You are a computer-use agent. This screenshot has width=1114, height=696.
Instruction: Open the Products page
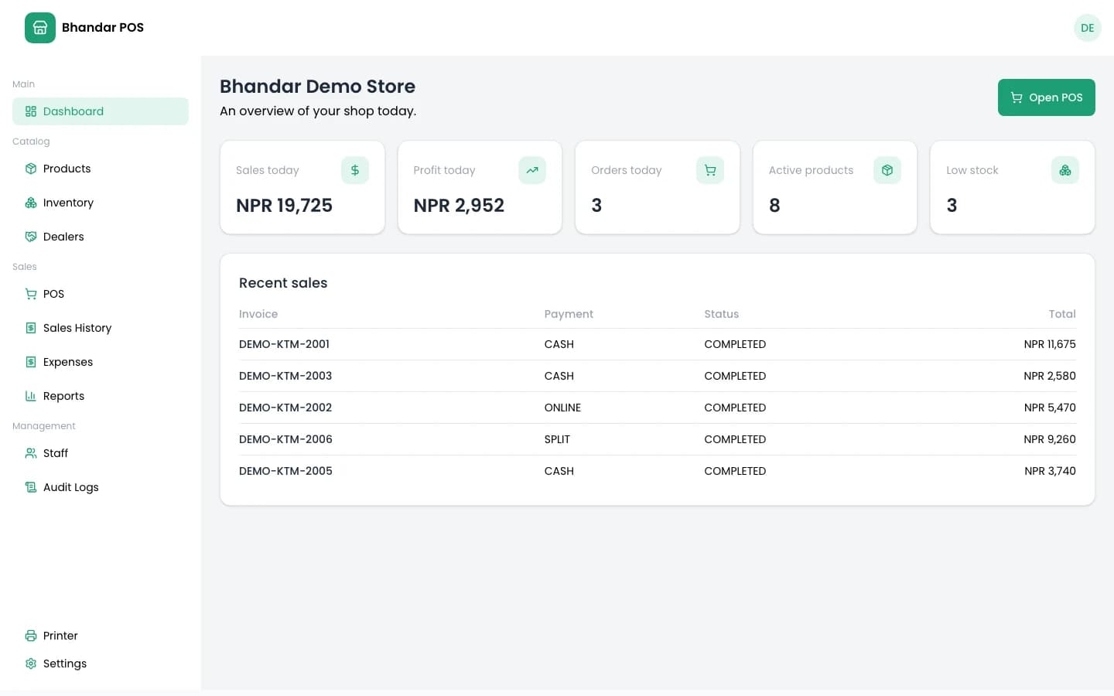[x=101, y=169]
